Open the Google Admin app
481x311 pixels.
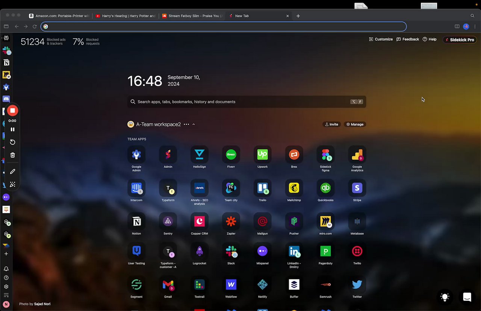136,155
